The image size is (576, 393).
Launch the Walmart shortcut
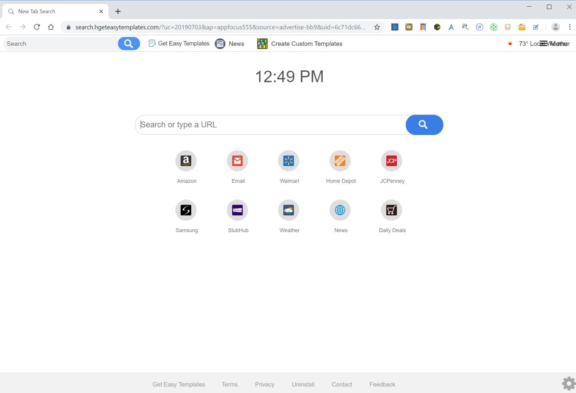coord(289,161)
